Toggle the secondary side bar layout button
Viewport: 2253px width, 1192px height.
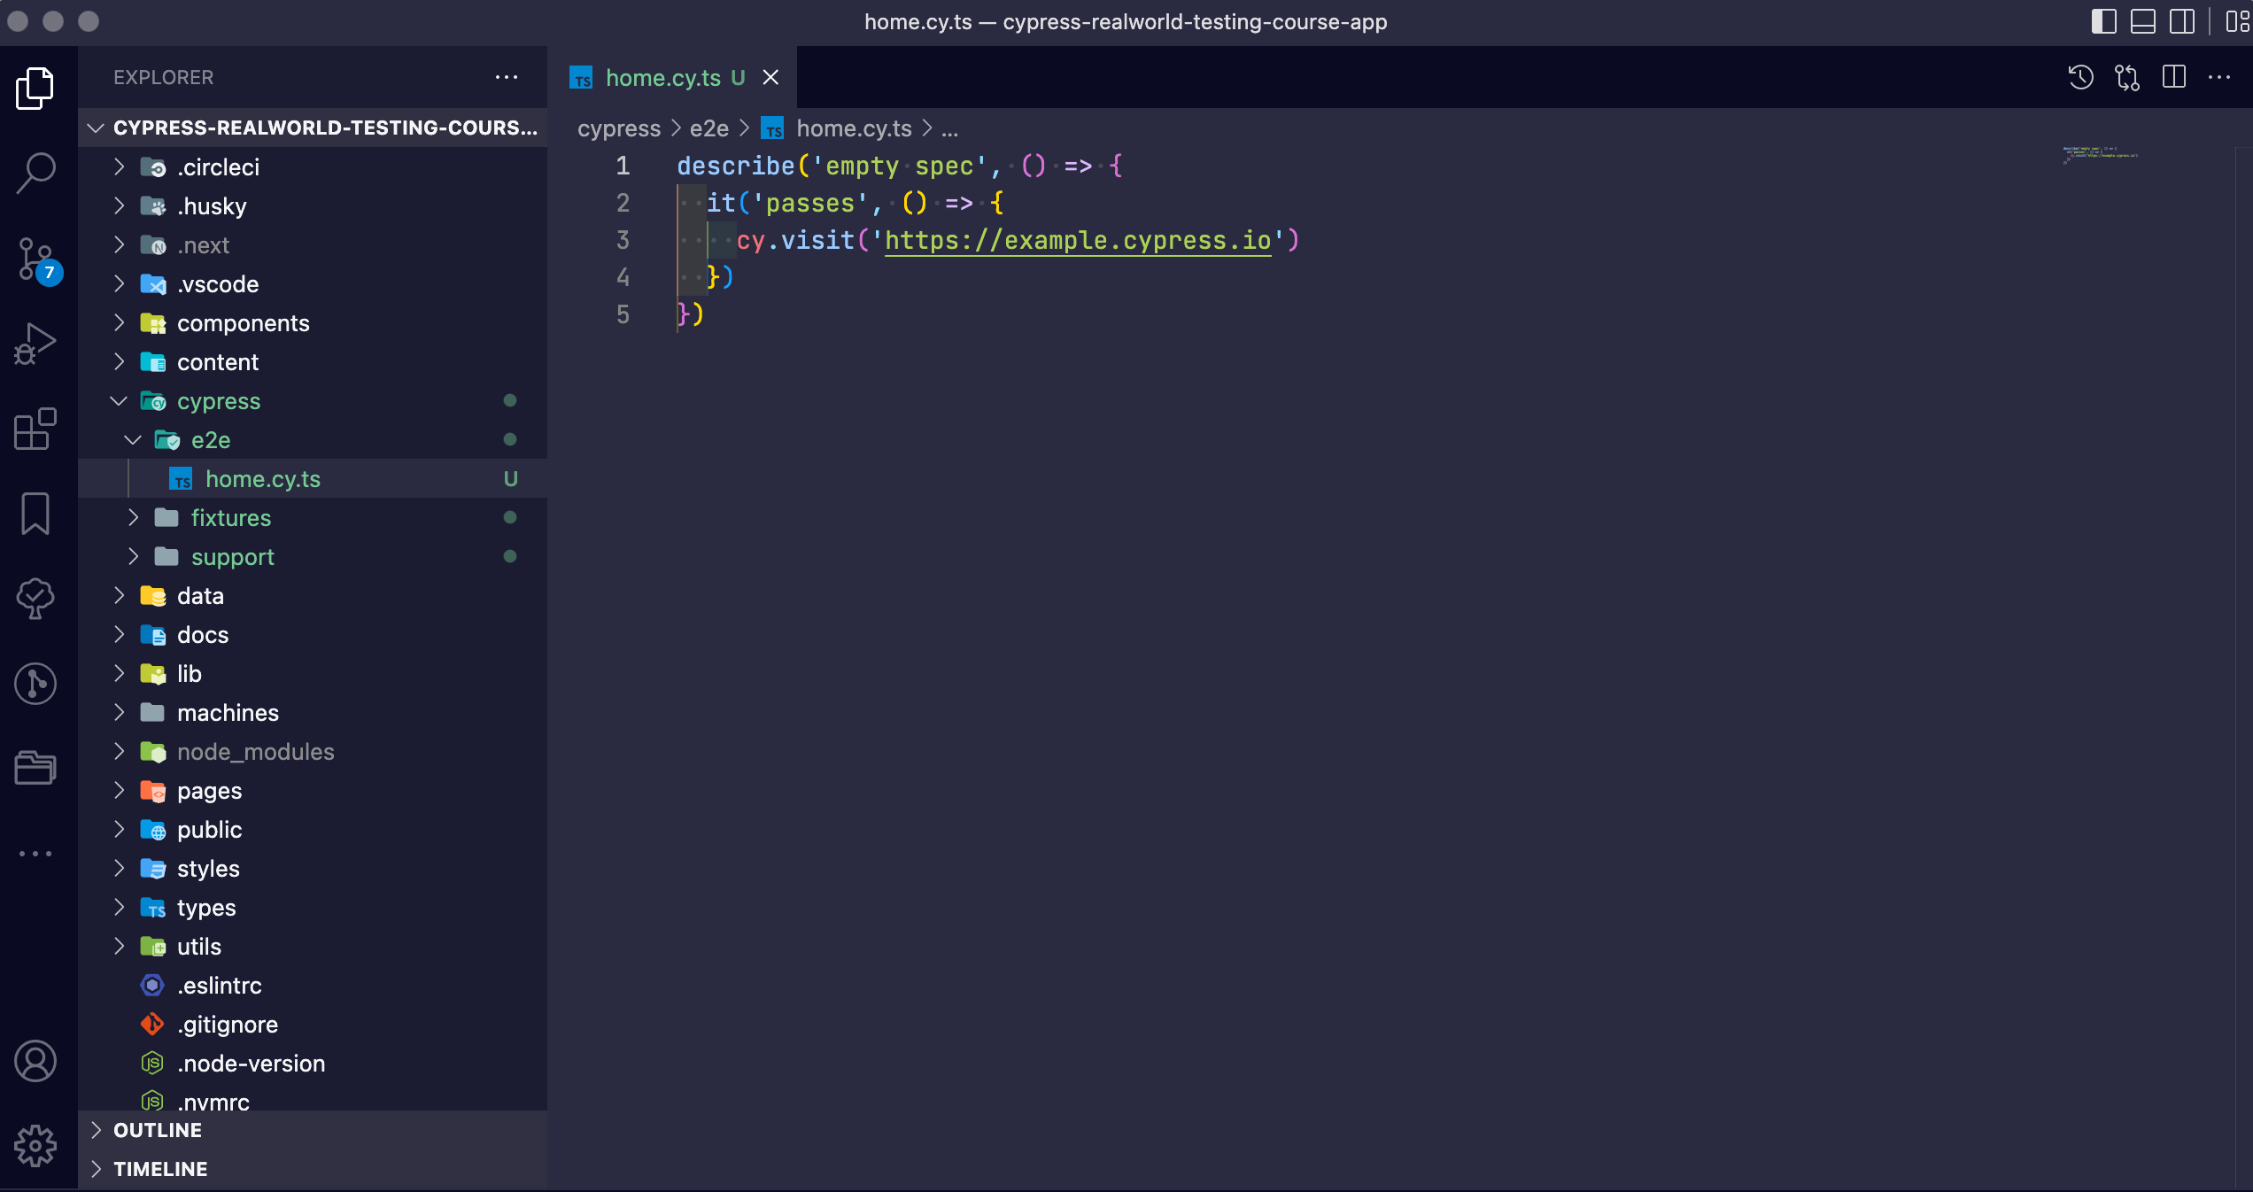tap(2181, 21)
